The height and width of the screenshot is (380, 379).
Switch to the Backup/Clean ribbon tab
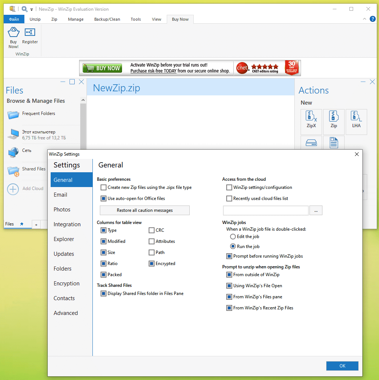pyautogui.click(x=107, y=19)
